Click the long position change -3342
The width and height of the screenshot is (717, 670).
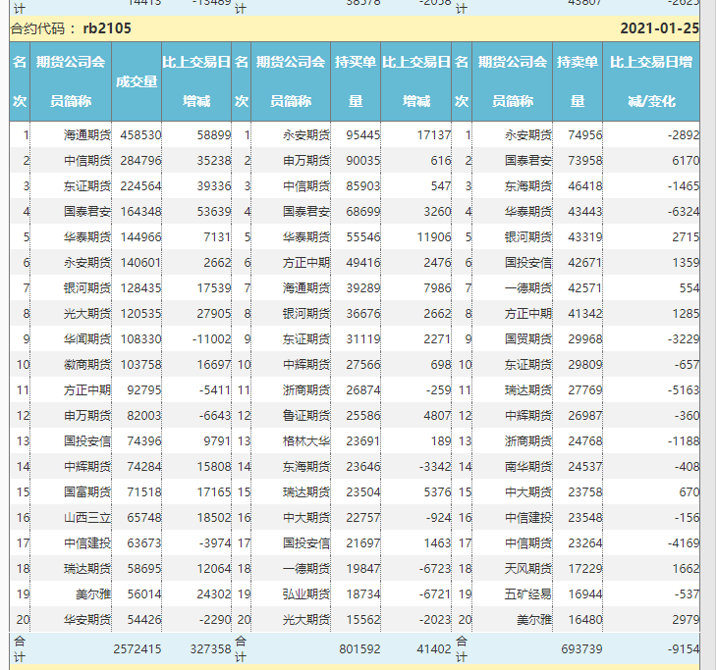435,467
